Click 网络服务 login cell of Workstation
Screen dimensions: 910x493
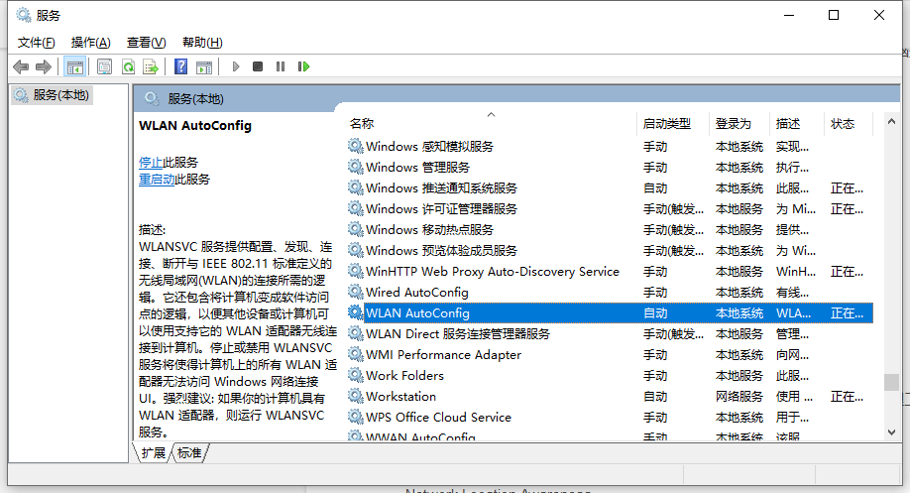(x=739, y=397)
